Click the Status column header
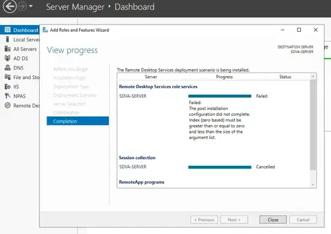Screen dimensions: 331x234 (285, 77)
